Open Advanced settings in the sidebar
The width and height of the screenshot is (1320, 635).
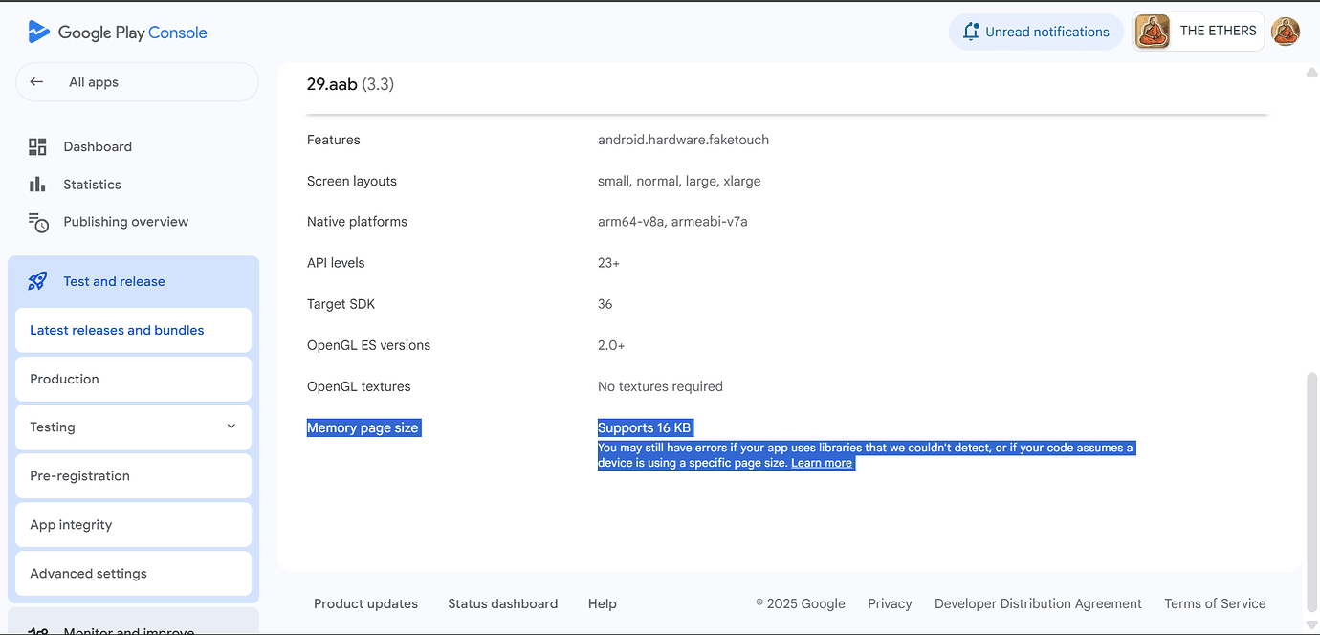88,574
